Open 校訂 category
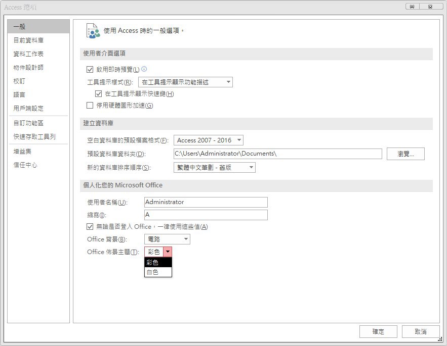Viewport: 447px width, 346px height. click(x=38, y=81)
